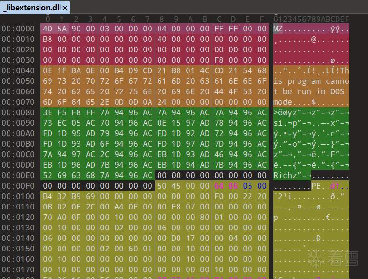Select byte 90 in row 00:0000
This screenshot has width=368, height=279.
(76, 29)
